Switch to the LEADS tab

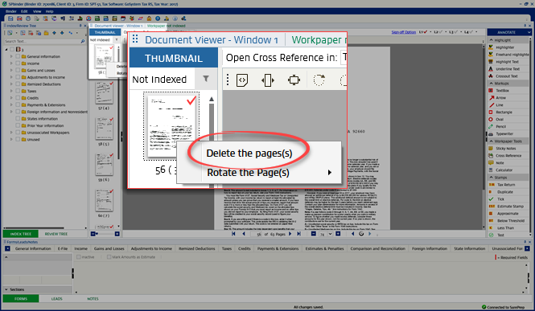point(56,299)
